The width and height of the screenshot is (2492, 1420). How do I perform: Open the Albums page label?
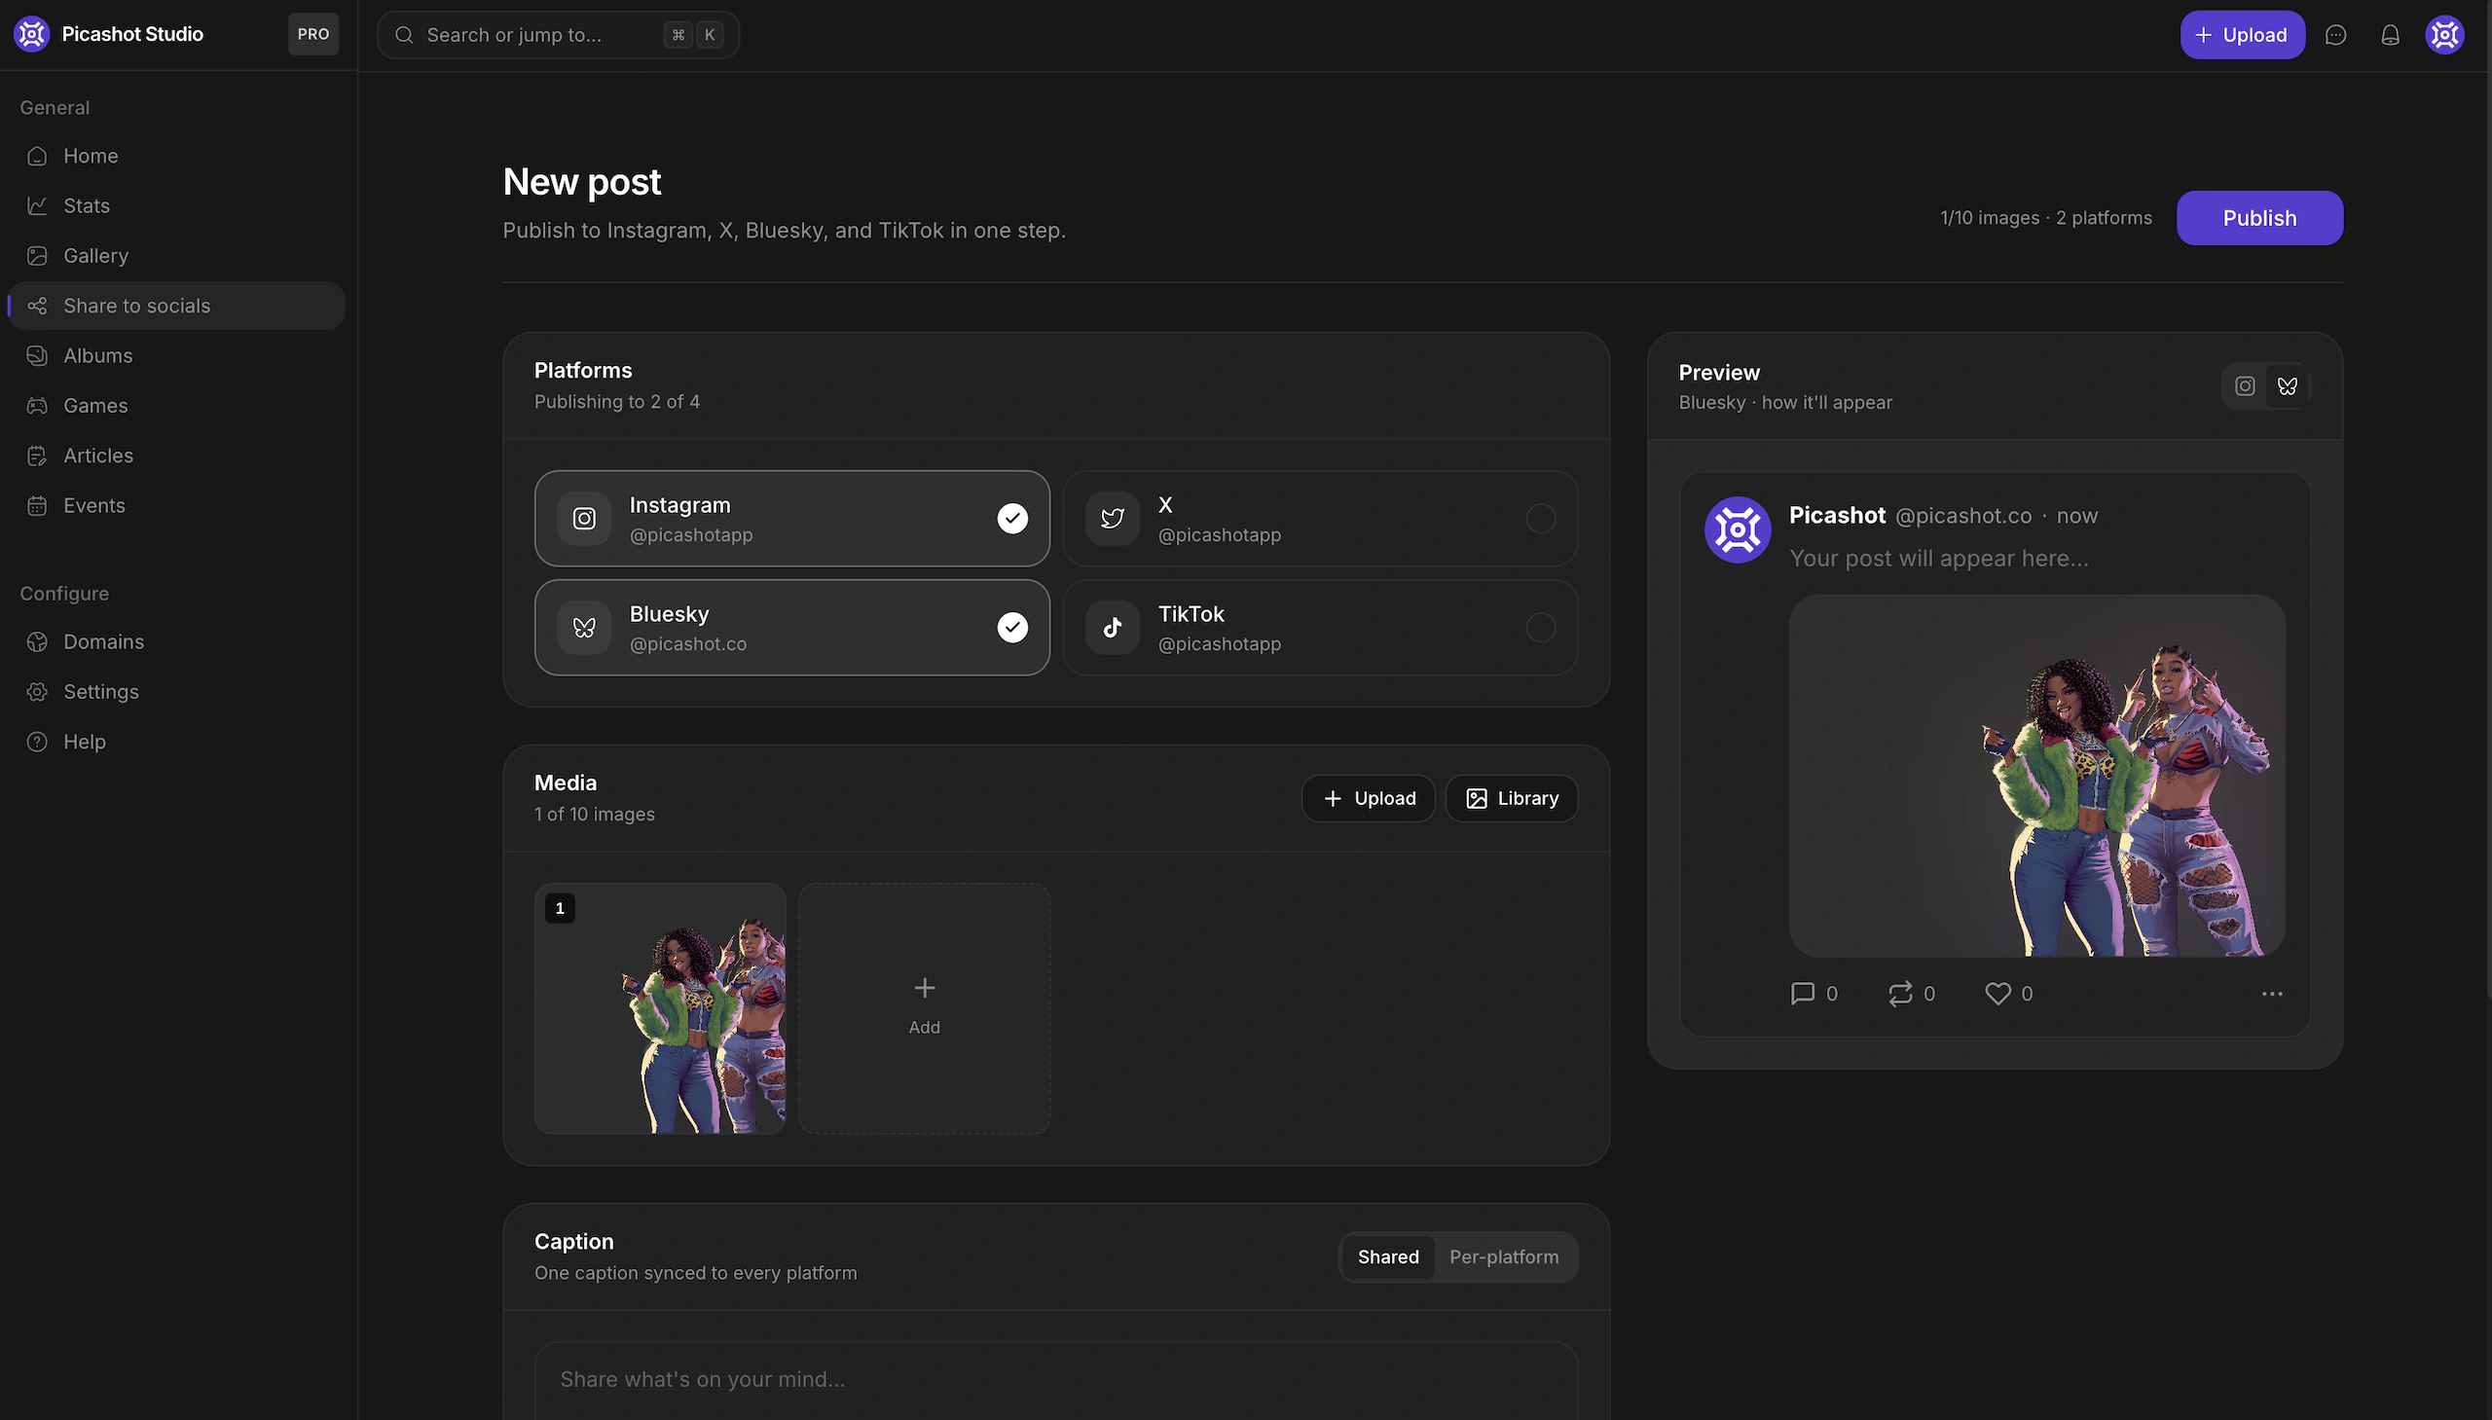(x=97, y=356)
